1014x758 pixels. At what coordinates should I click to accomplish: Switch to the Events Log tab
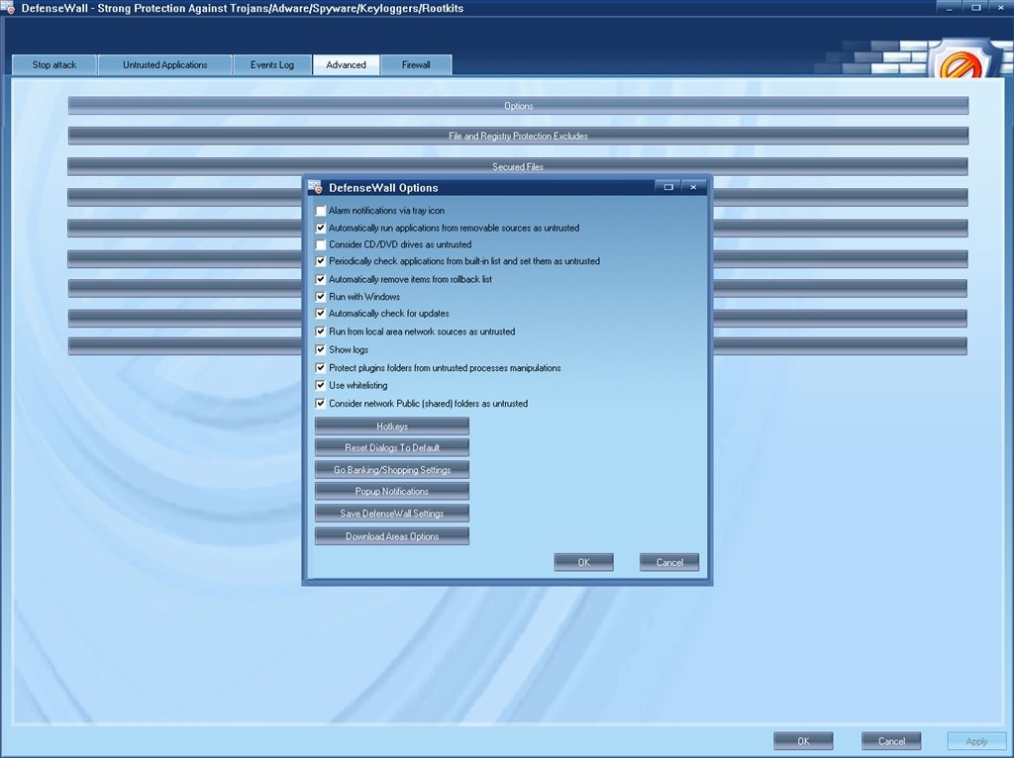point(272,64)
